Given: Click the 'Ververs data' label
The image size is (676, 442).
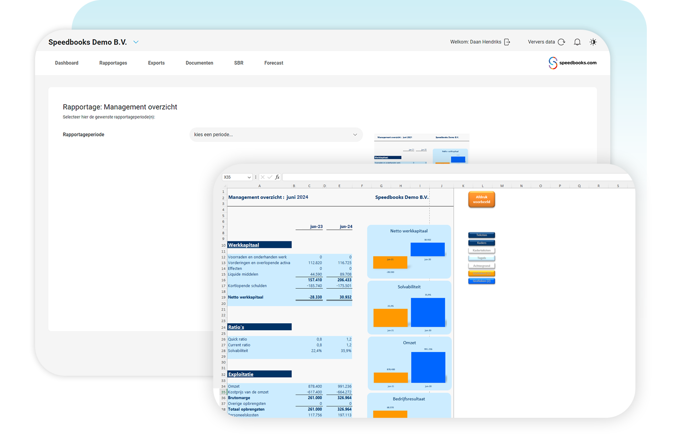Looking at the screenshot, I should pos(541,43).
